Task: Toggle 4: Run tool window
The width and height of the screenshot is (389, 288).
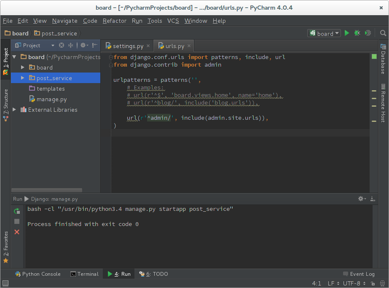Action: coord(119,274)
